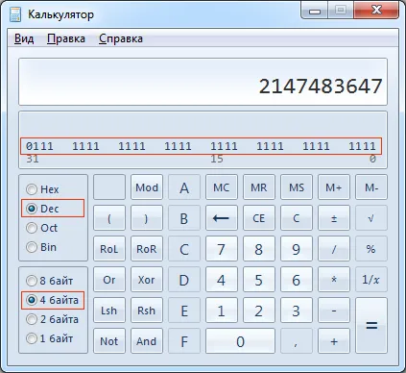Viewport: 406px width, 373px height.
Task: Click the digit 4 button
Action: [x=222, y=280]
